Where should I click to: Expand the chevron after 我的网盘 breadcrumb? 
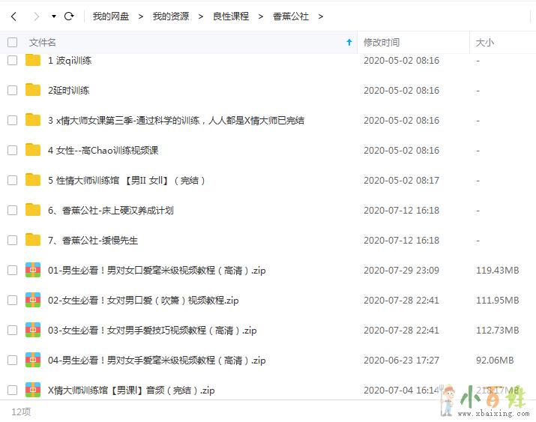tap(139, 16)
